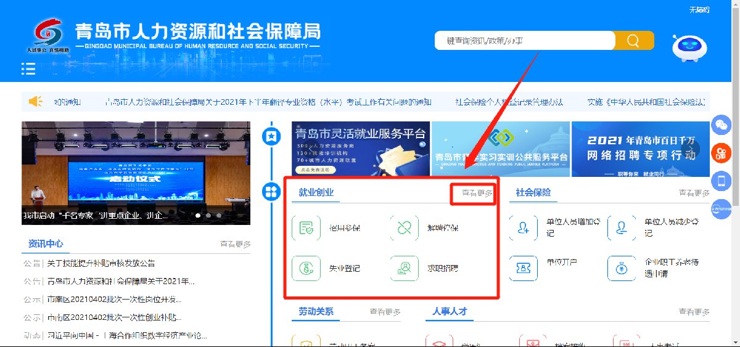
Task: Open scrolling notice 社会保险个人权益记录管理办法
Action: click(x=509, y=102)
